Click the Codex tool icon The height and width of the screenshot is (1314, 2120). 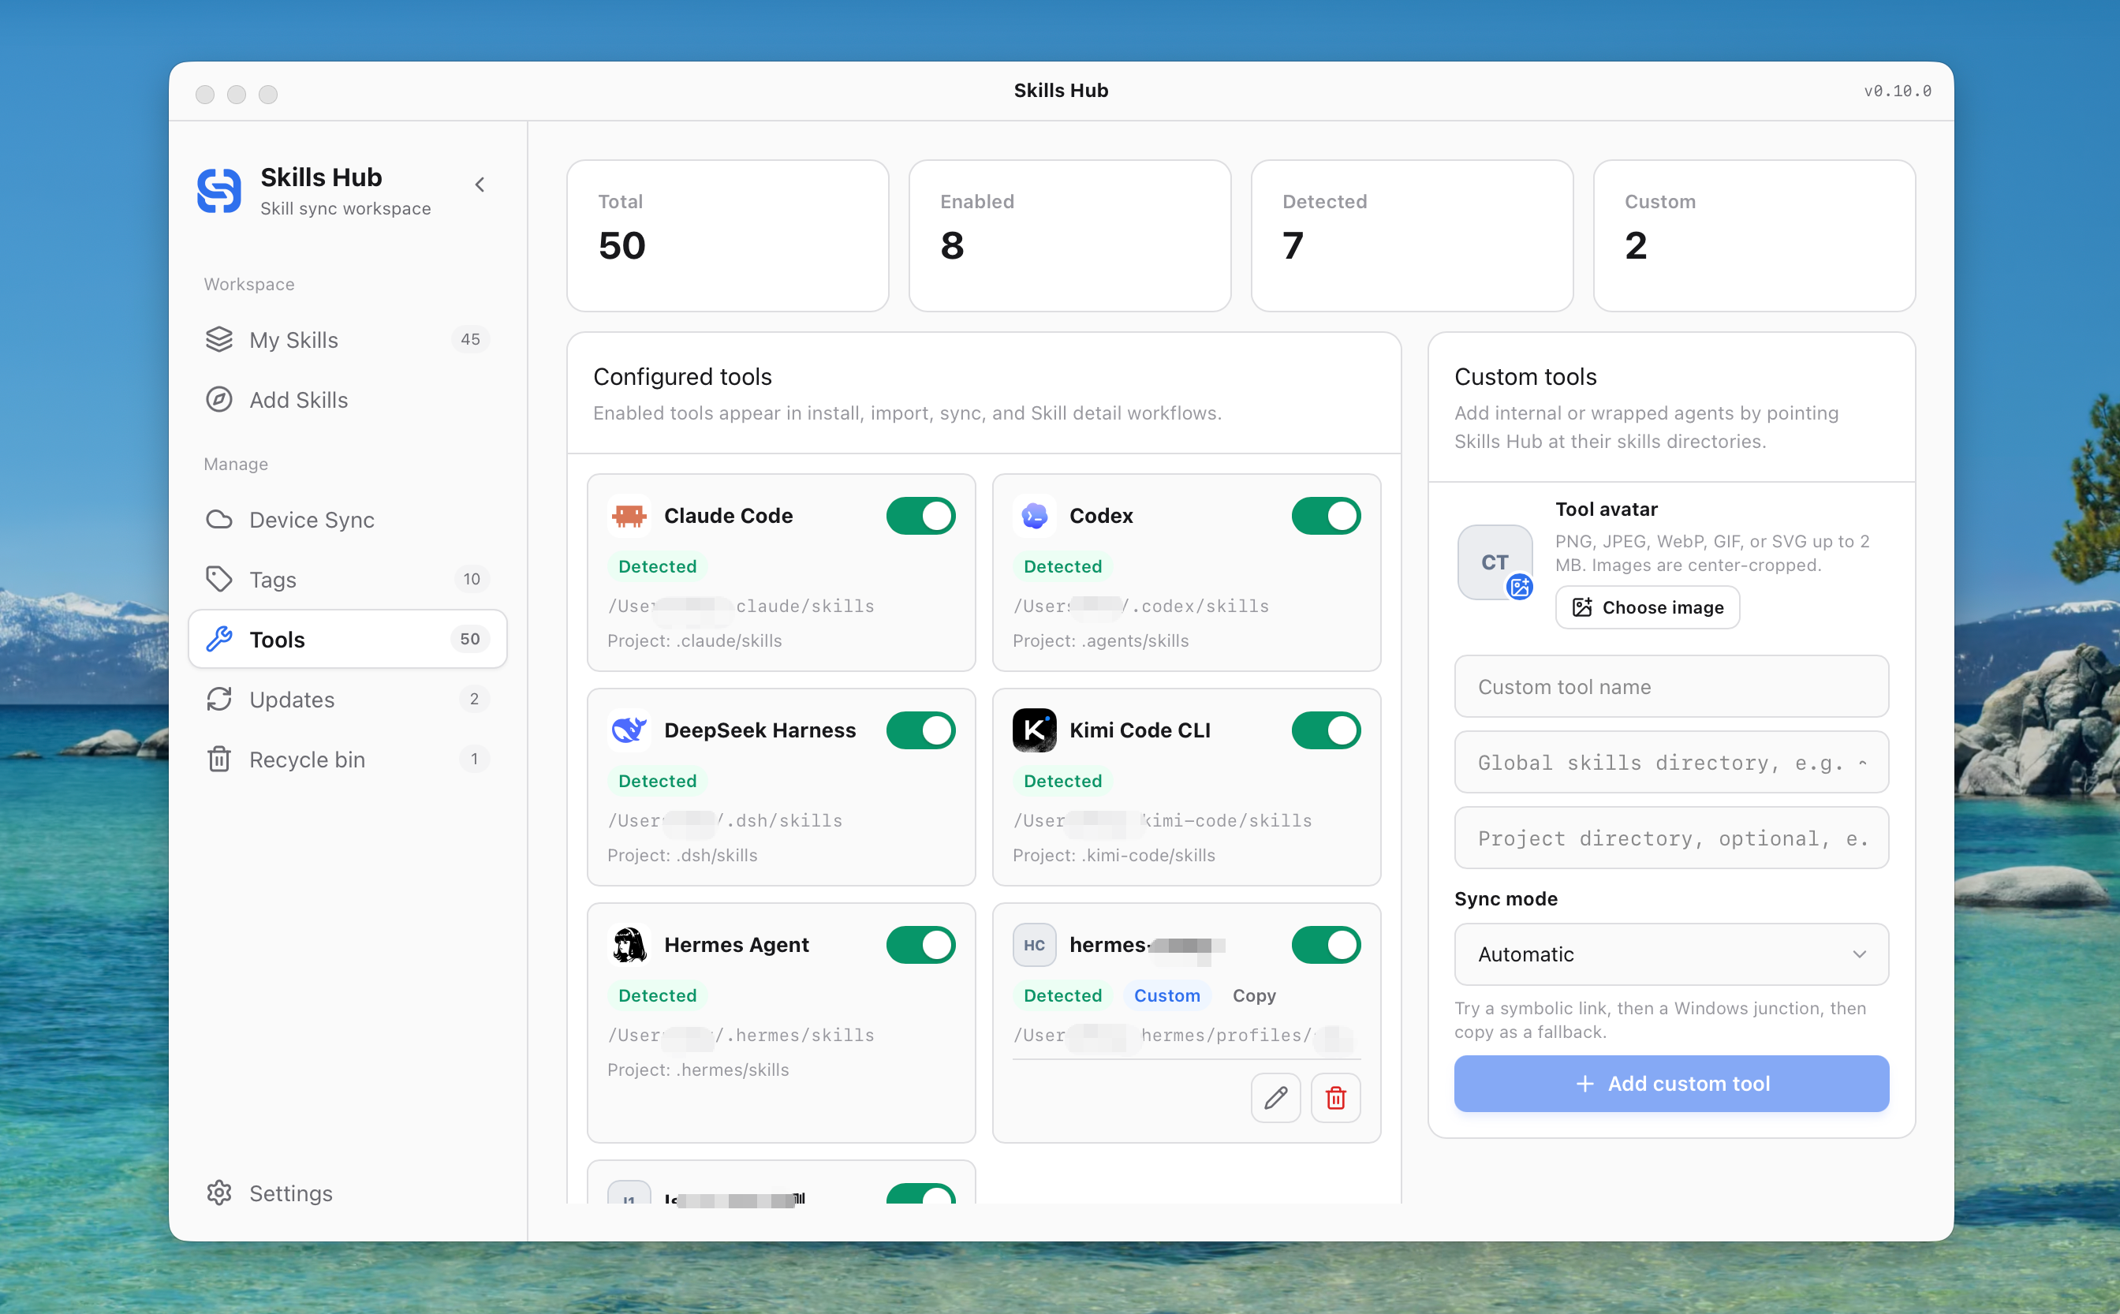pos(1034,516)
